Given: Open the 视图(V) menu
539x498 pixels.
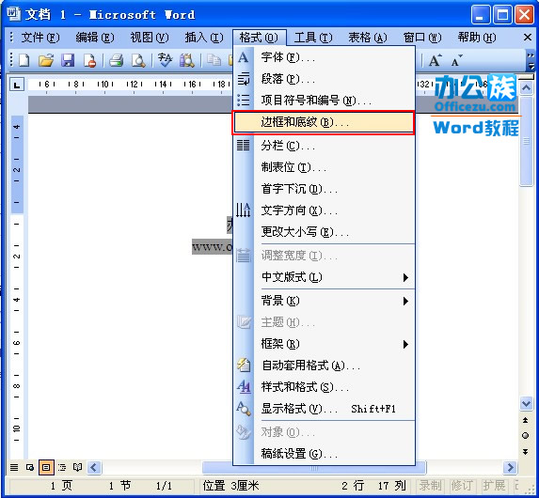Looking at the screenshot, I should pos(150,37).
